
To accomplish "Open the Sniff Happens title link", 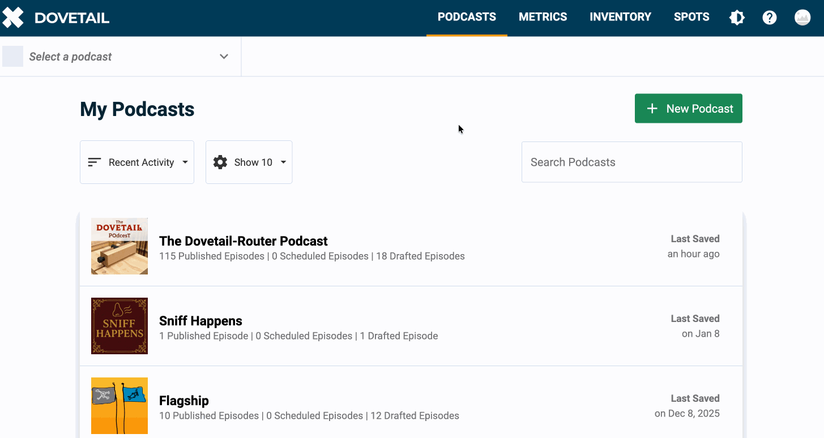I will 200,321.
